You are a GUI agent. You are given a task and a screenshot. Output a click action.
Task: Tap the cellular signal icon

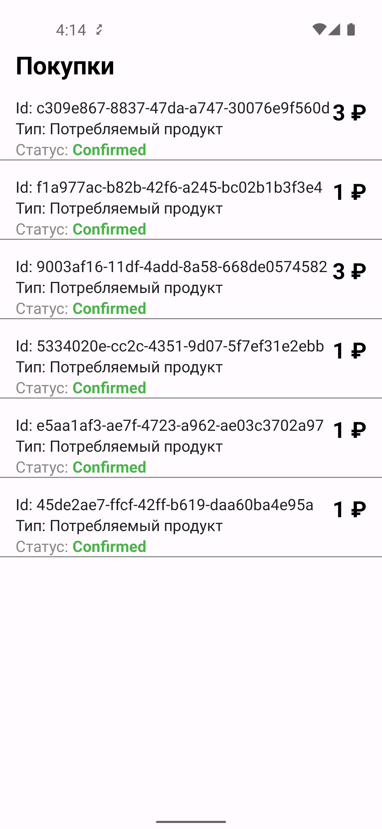pos(334,29)
